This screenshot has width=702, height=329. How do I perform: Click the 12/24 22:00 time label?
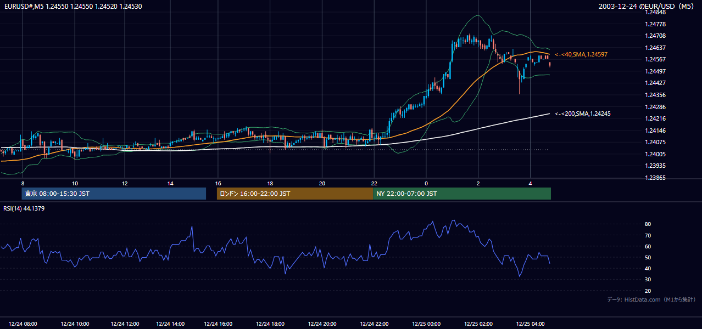(x=374, y=324)
